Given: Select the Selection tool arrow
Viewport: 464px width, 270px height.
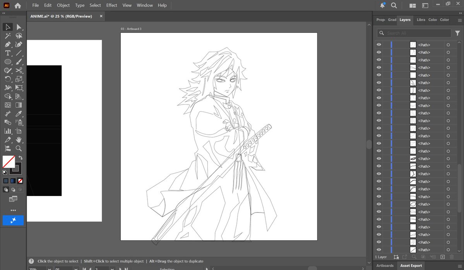Looking at the screenshot, I should coord(8,27).
